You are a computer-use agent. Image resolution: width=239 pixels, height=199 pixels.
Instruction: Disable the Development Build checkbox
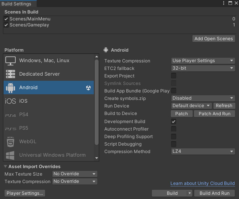click(173, 121)
